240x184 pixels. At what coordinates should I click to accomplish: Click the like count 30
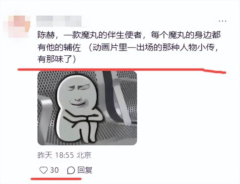point(55,170)
